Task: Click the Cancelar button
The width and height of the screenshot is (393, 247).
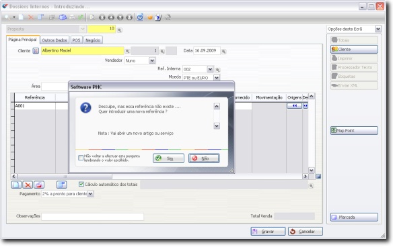Action: 306,232
